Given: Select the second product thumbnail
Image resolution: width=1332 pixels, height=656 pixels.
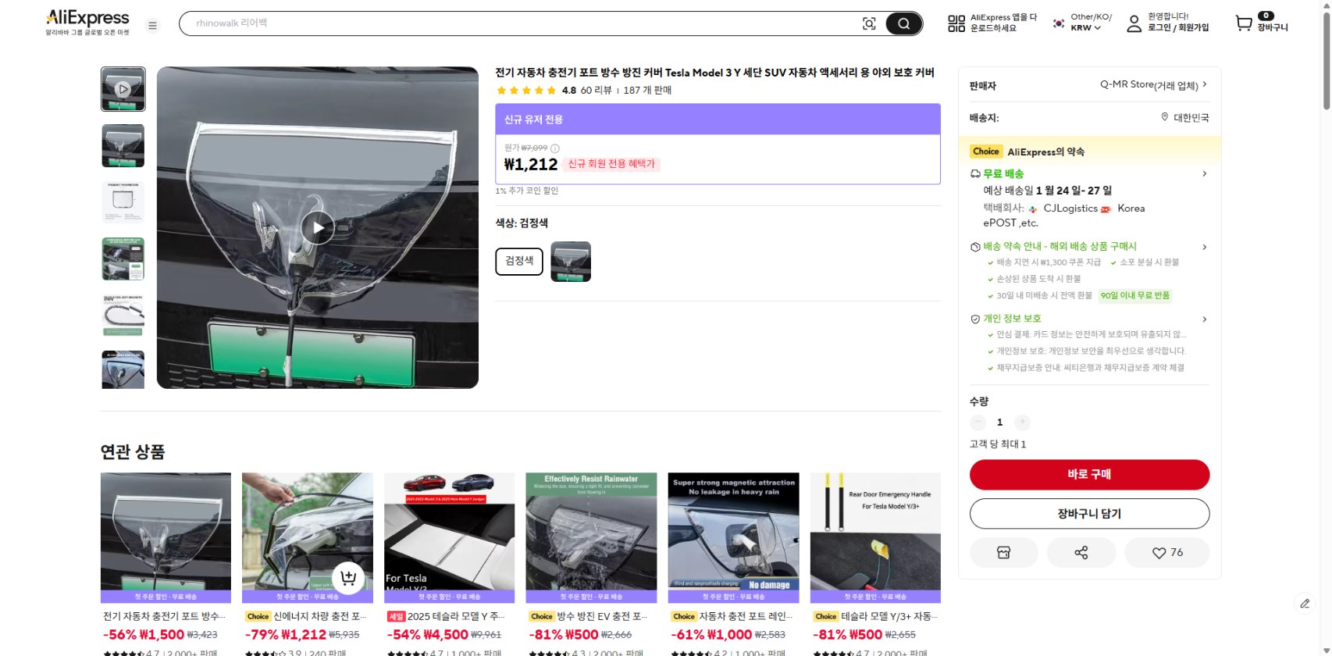Looking at the screenshot, I should click(123, 145).
